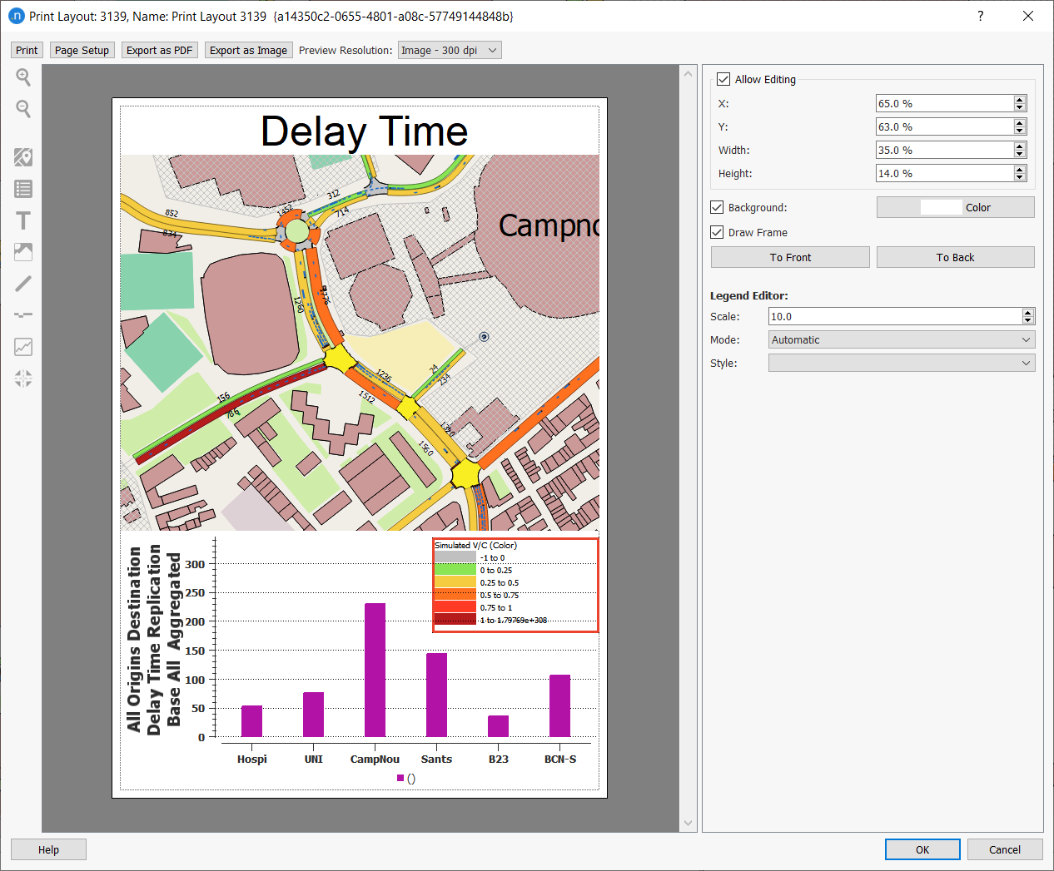The width and height of the screenshot is (1054, 871).
Task: Toggle Draw Frame off
Action: click(x=717, y=232)
